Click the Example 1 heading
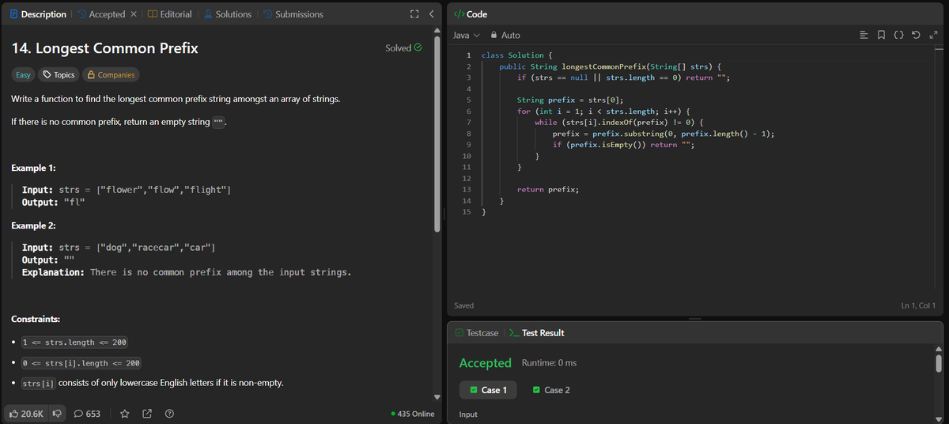The image size is (949, 424). click(33, 168)
